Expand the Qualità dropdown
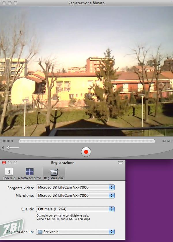The height and width of the screenshot is (242, 173). [x=75, y=209]
